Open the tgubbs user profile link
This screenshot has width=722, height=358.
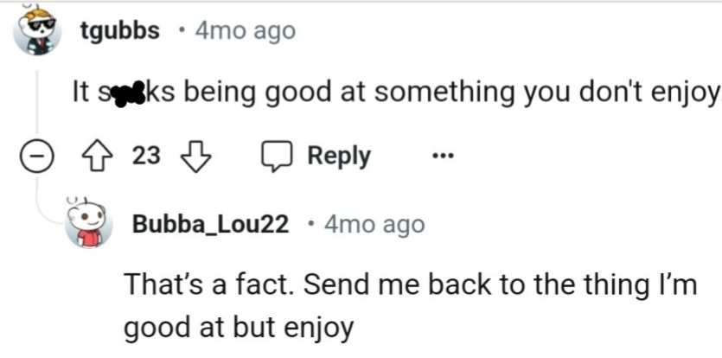coord(119,31)
